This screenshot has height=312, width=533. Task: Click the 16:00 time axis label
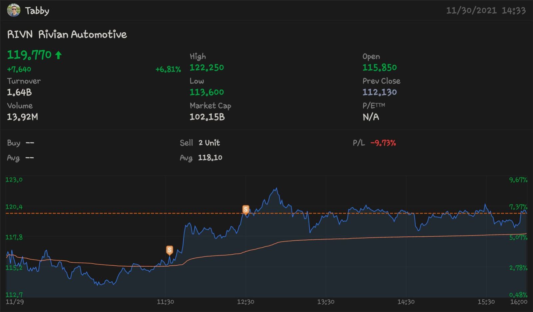point(519,302)
